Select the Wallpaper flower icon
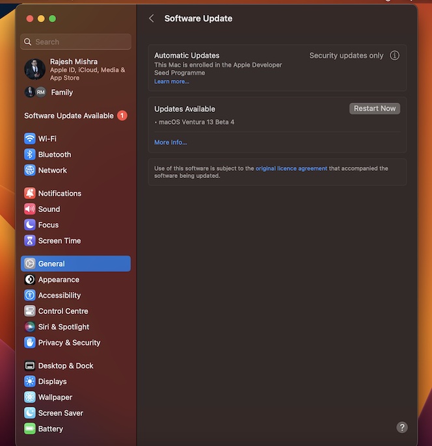432x446 pixels. 29,397
